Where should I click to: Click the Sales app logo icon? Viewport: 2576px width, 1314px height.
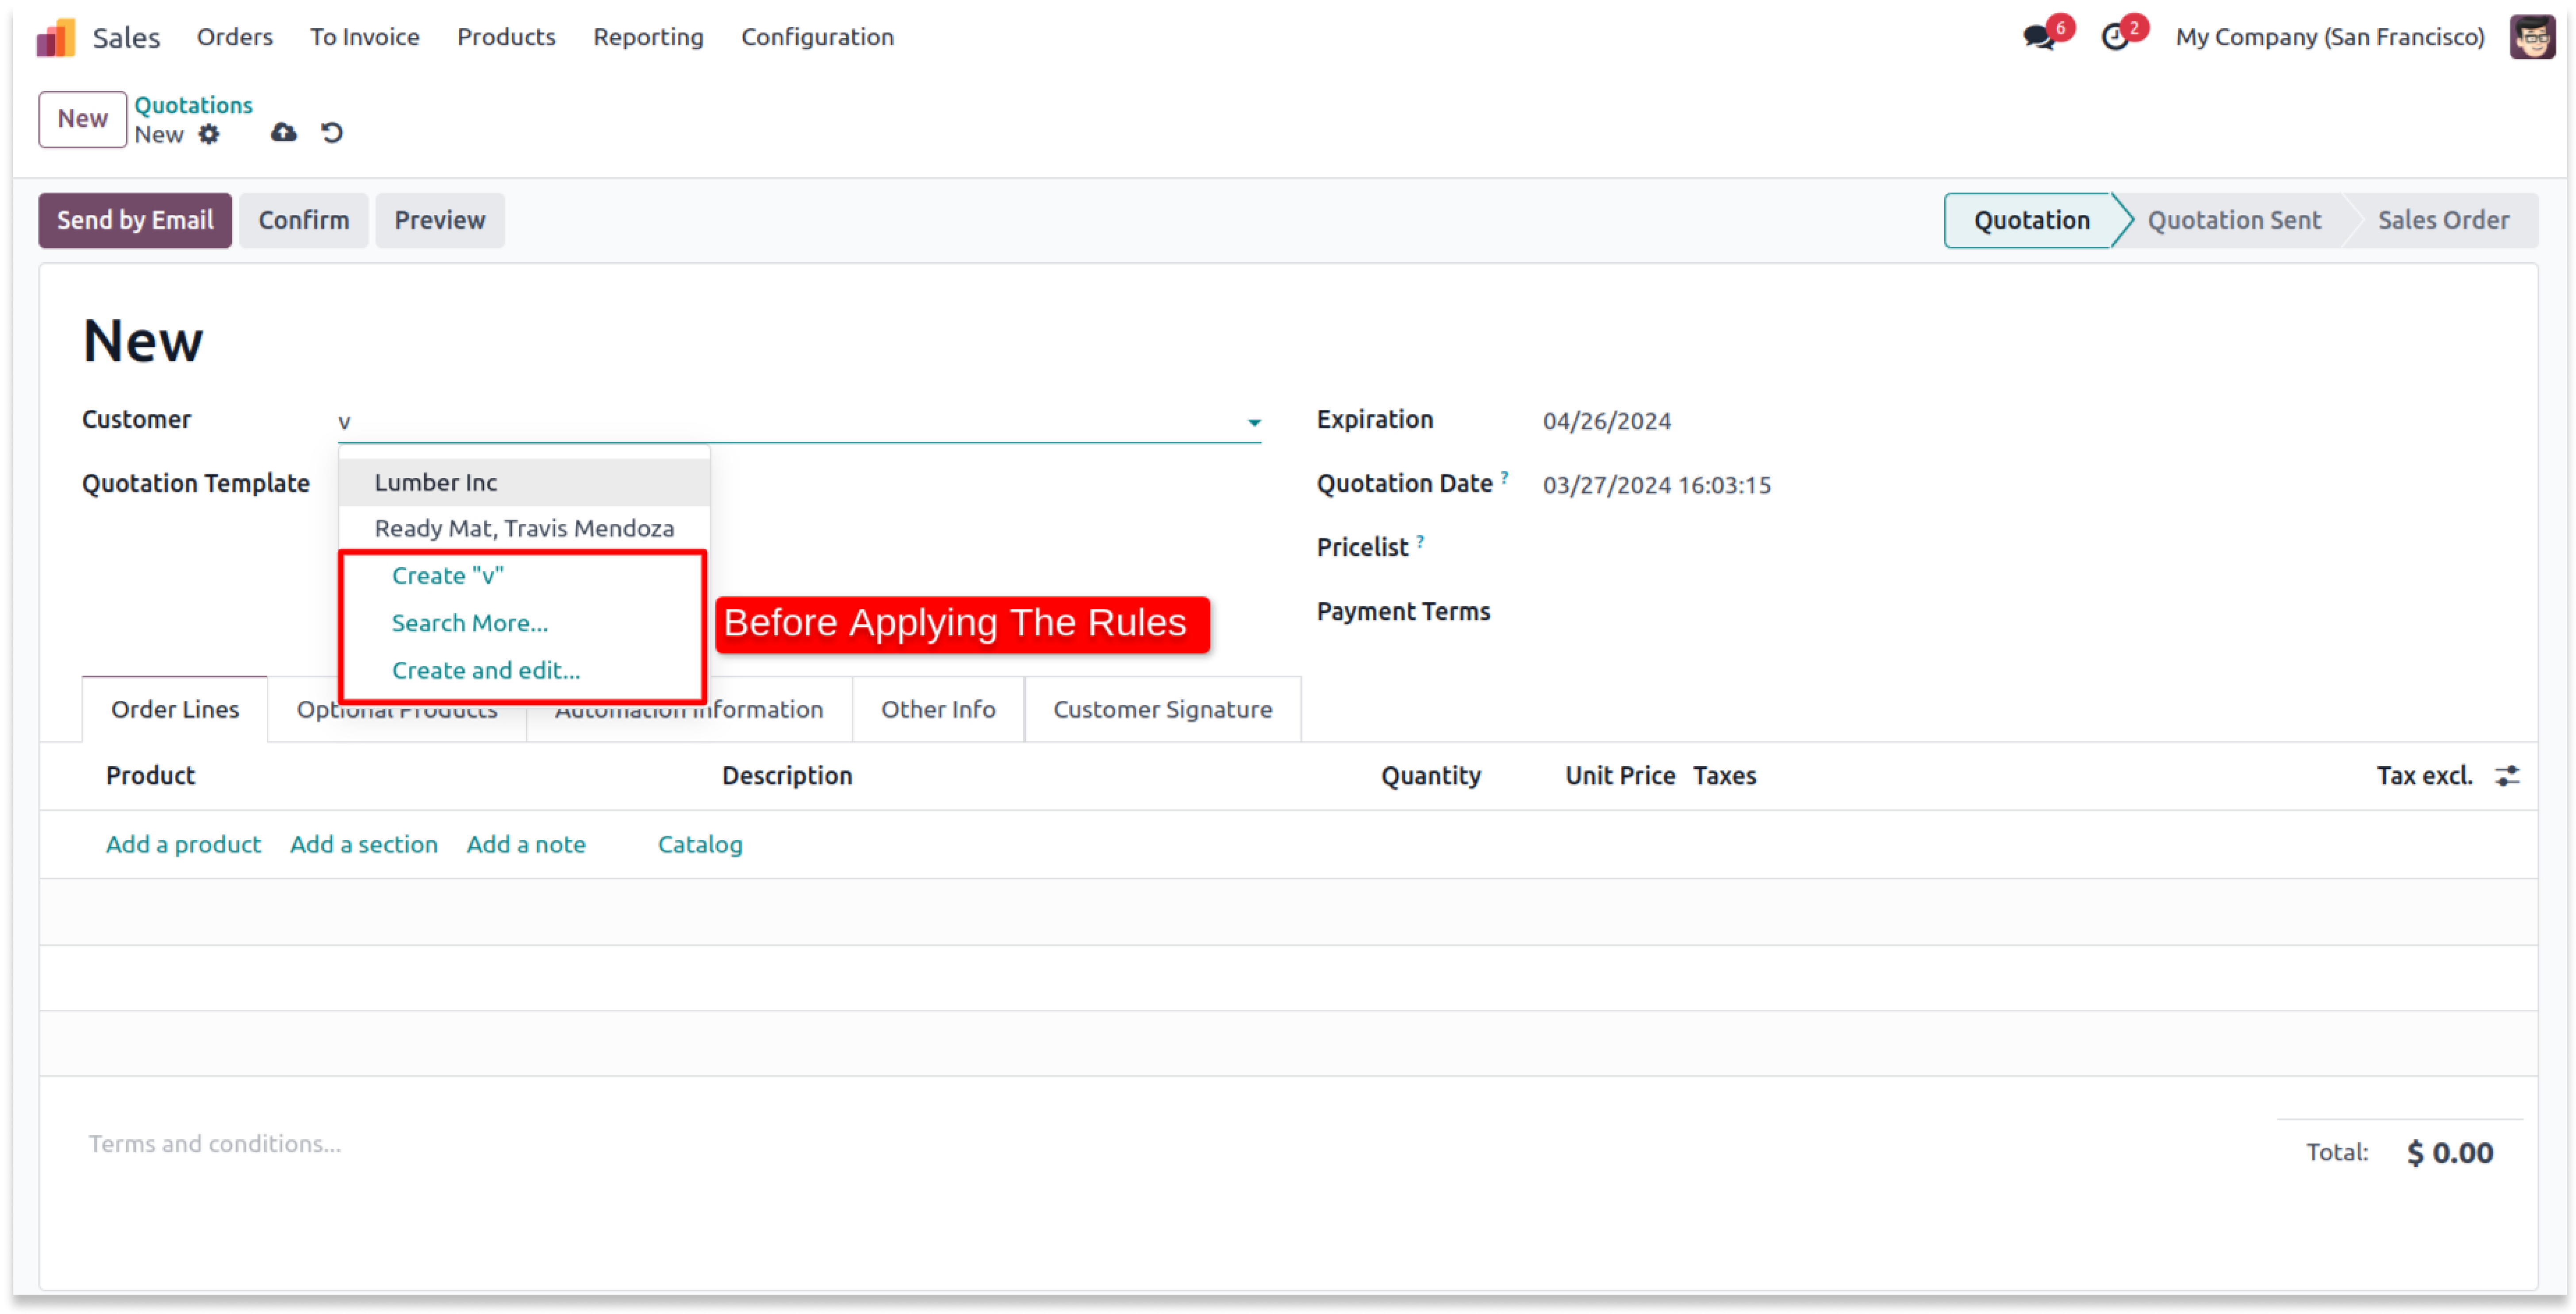[56, 38]
